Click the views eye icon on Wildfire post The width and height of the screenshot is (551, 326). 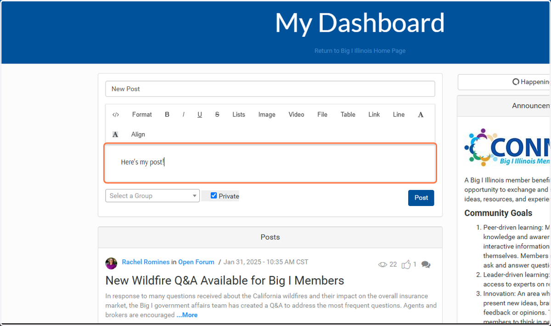pyautogui.click(x=382, y=264)
